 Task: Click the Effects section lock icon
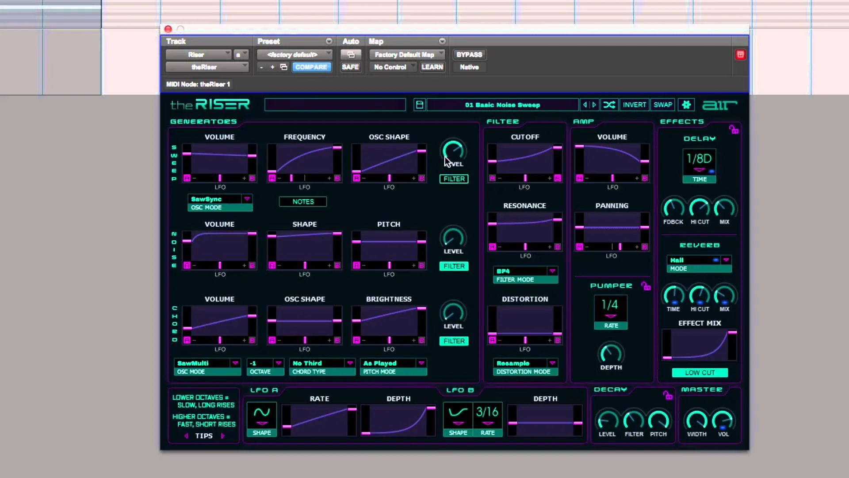click(734, 129)
